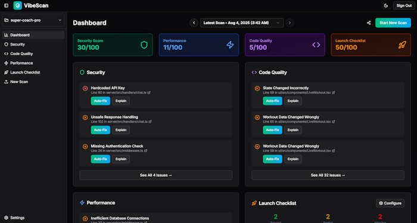Image resolution: width=417 pixels, height=223 pixels.
Task: Click Performance panel heading lightning icon
Action: pos(82,203)
